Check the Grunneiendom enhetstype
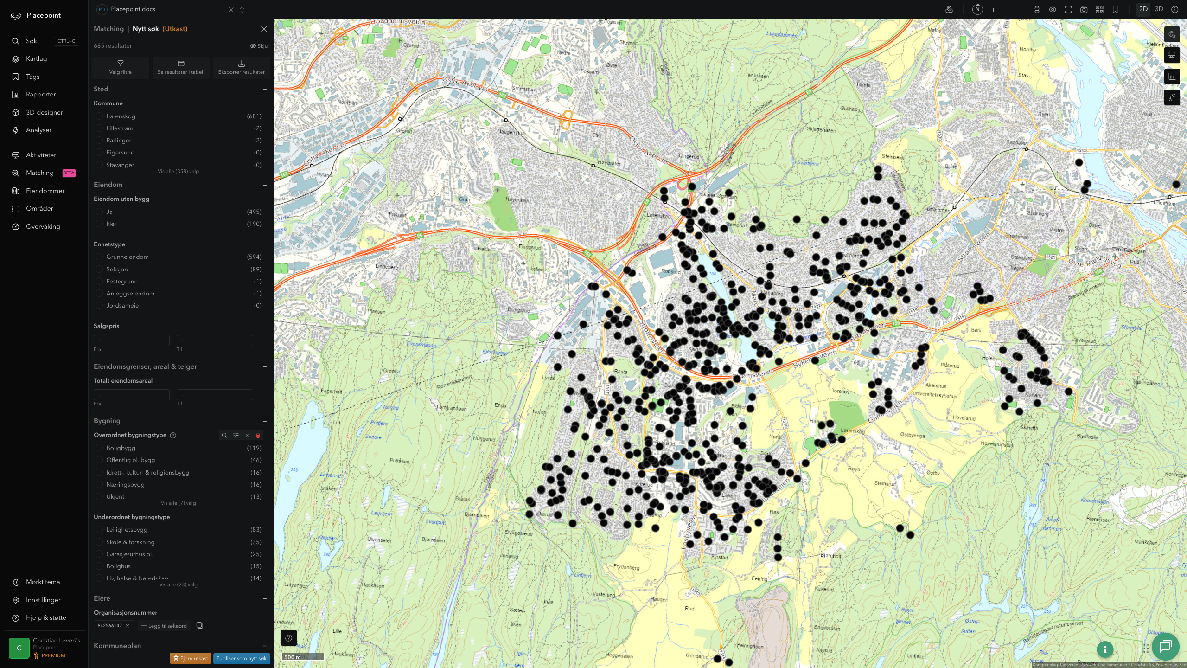Screen dimensions: 1187x668 coord(99,257)
